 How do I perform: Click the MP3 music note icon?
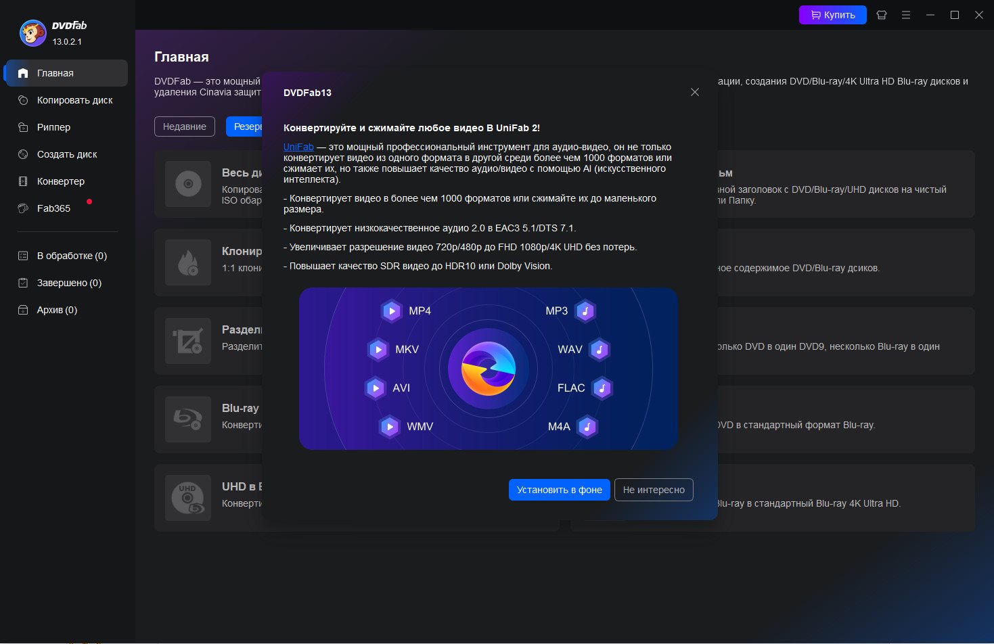click(585, 311)
